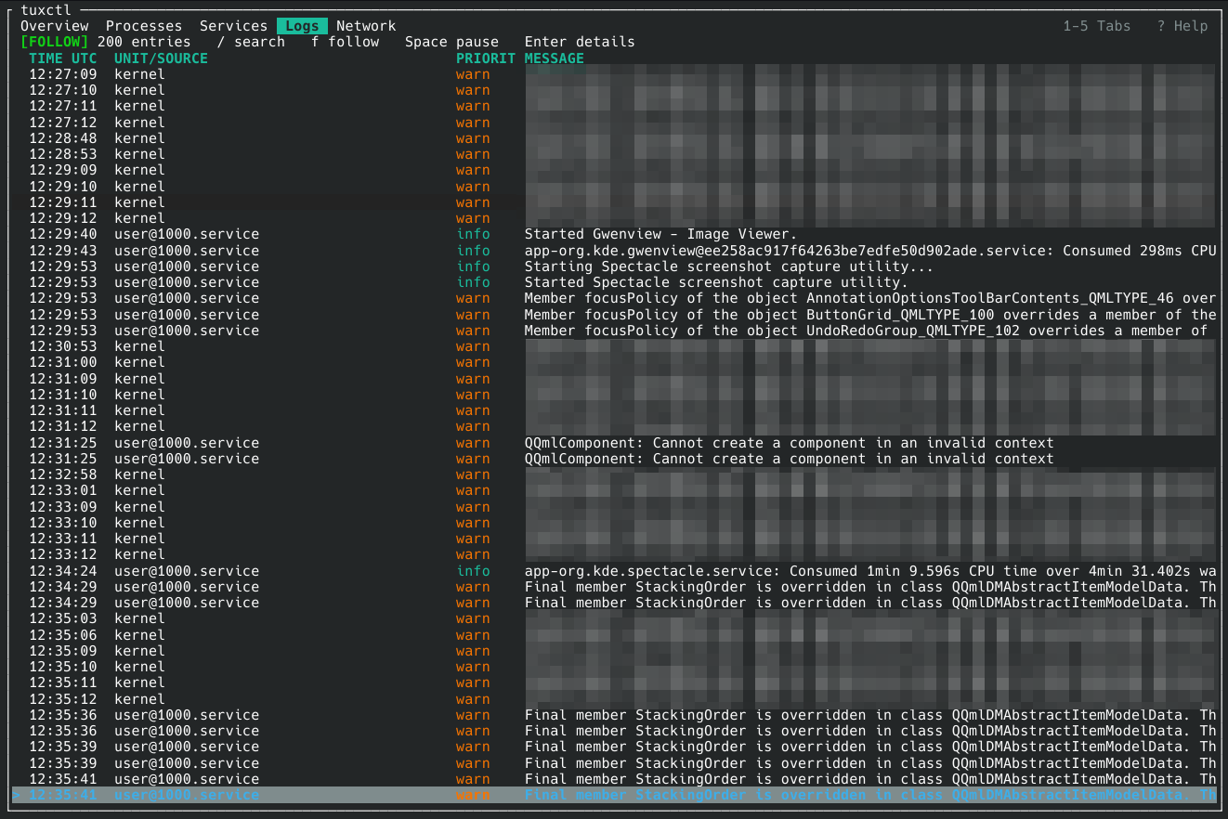This screenshot has width=1228, height=819.
Task: Click the UNIT/SOURCE column header
Action: [162, 58]
